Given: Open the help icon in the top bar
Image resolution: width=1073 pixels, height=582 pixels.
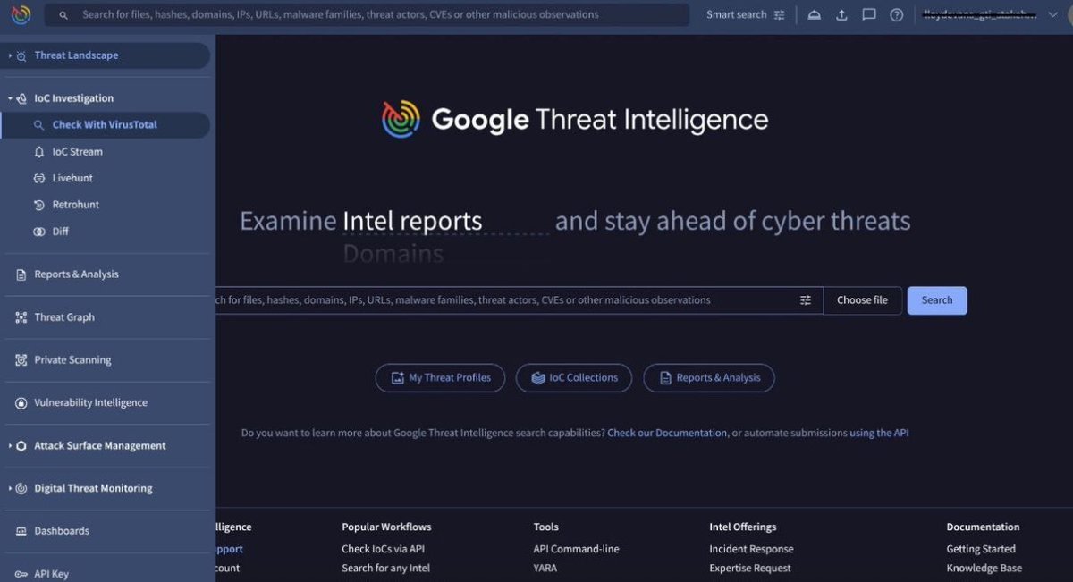Looking at the screenshot, I should coord(896,14).
